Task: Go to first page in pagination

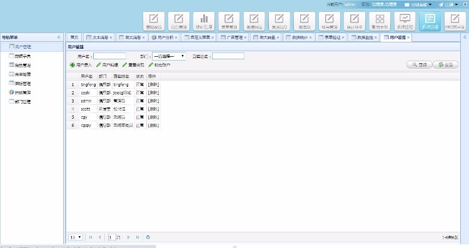Action: pyautogui.click(x=91, y=237)
